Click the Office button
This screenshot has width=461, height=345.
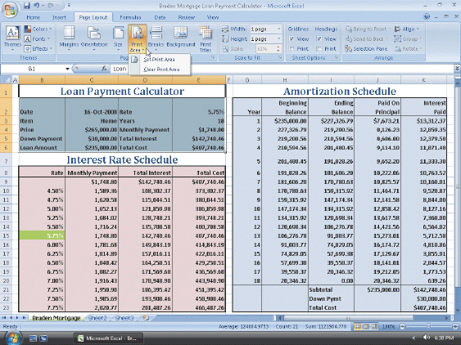click(10, 9)
